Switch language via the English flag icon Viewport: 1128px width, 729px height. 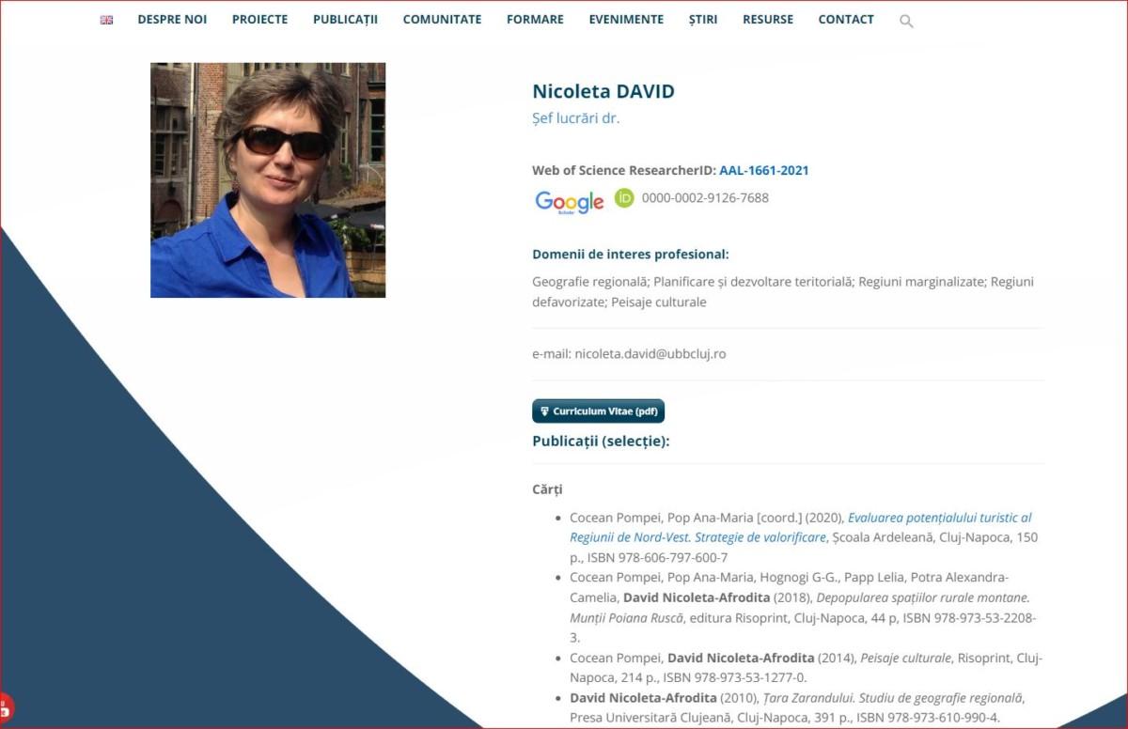tap(106, 20)
